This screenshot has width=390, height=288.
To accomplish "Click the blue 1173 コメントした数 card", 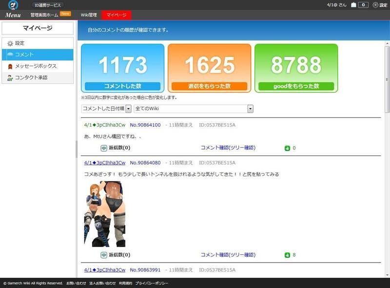I will tap(123, 68).
